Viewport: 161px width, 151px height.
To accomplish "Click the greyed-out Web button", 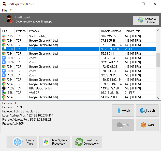I will 123,125.
